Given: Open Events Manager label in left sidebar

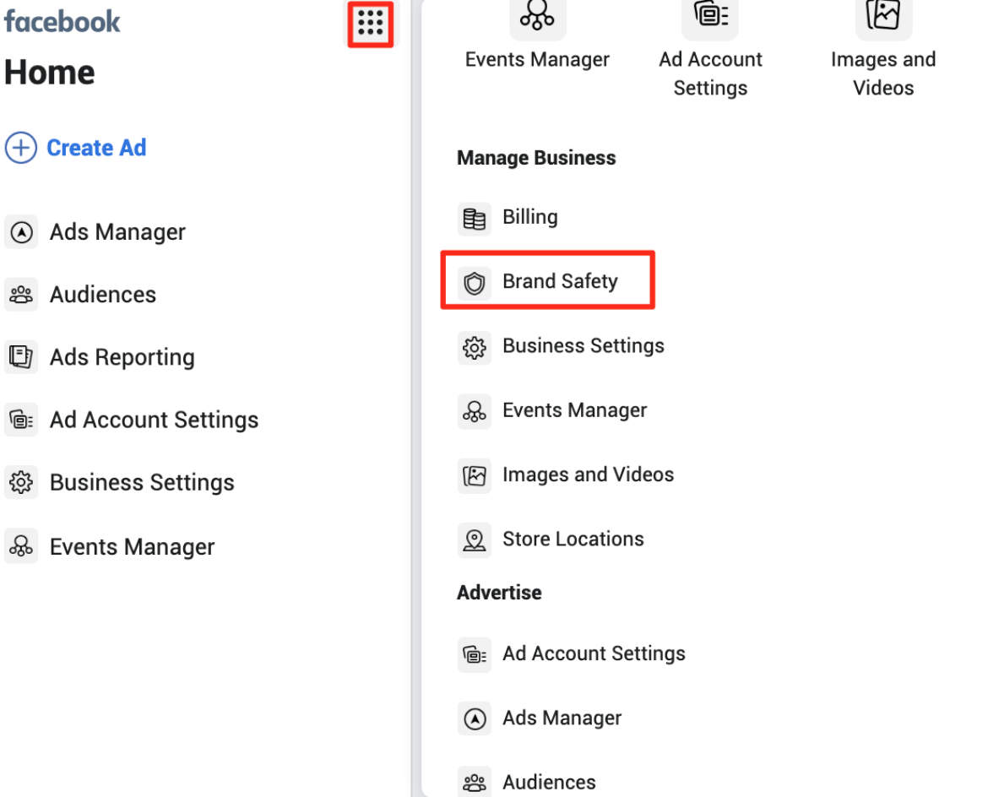Looking at the screenshot, I should (133, 547).
